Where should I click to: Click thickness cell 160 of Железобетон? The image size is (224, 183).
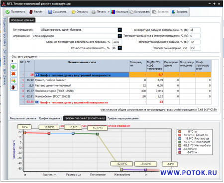click(x=138, y=96)
